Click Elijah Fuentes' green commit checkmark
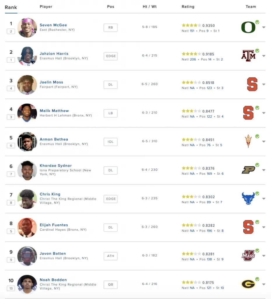271x299 pixels. point(257,222)
